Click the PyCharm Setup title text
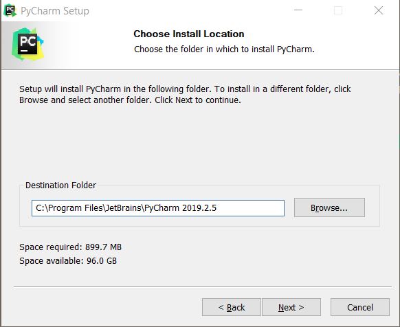 [55, 11]
